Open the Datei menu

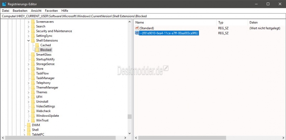(x=5, y=11)
